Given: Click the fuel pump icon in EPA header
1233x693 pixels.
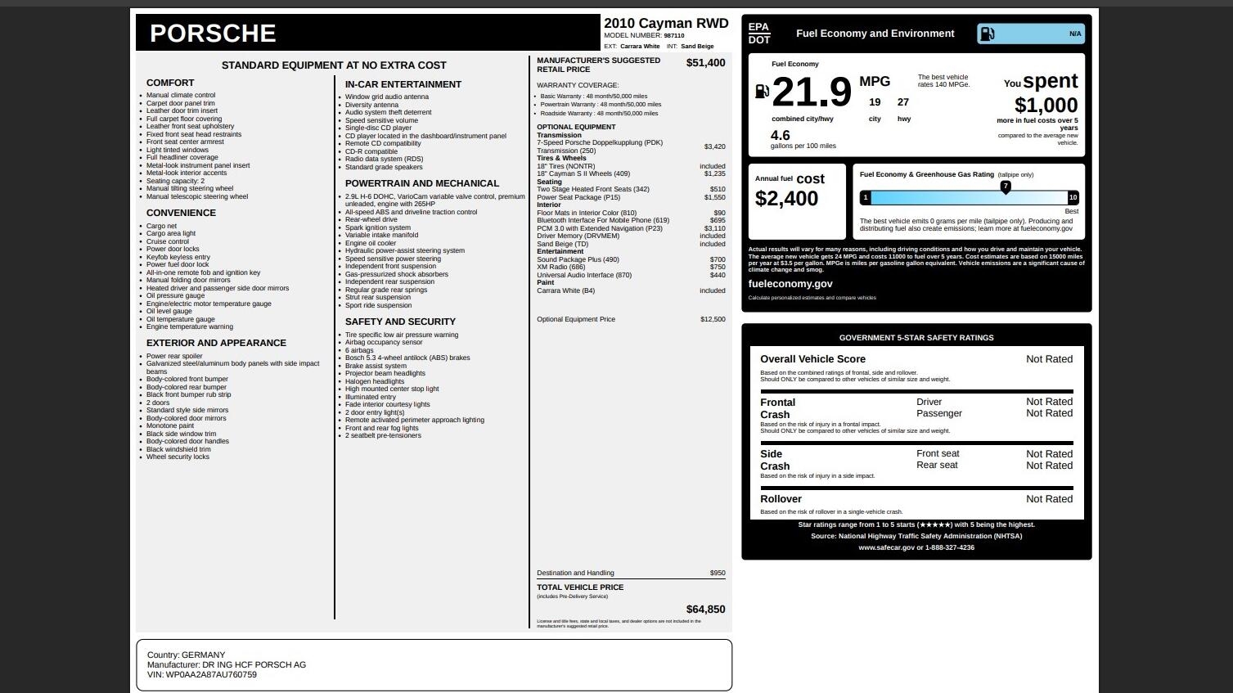Looking at the screenshot, I should point(988,34).
